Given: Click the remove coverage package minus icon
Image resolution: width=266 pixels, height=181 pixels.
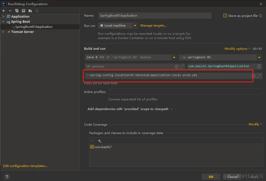Looking at the screenshot, I should point(92,141).
